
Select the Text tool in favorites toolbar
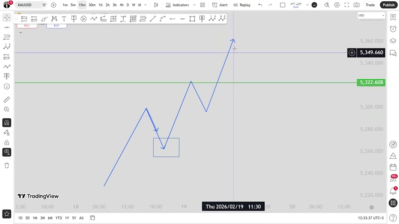tap(64, 19)
